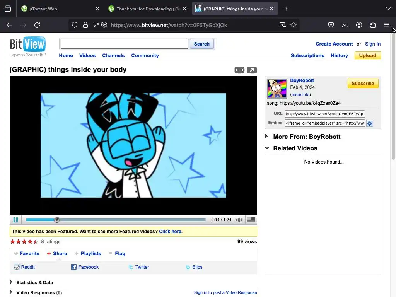Open the Channels menu item
Image resolution: width=396 pixels, height=297 pixels.
coord(113,56)
